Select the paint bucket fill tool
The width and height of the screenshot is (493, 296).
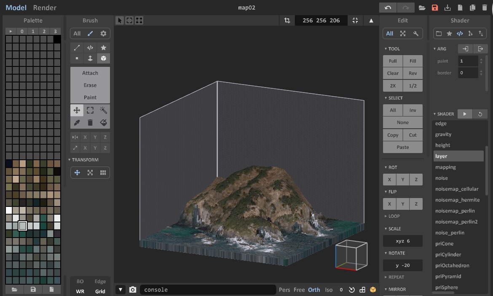[103, 122]
